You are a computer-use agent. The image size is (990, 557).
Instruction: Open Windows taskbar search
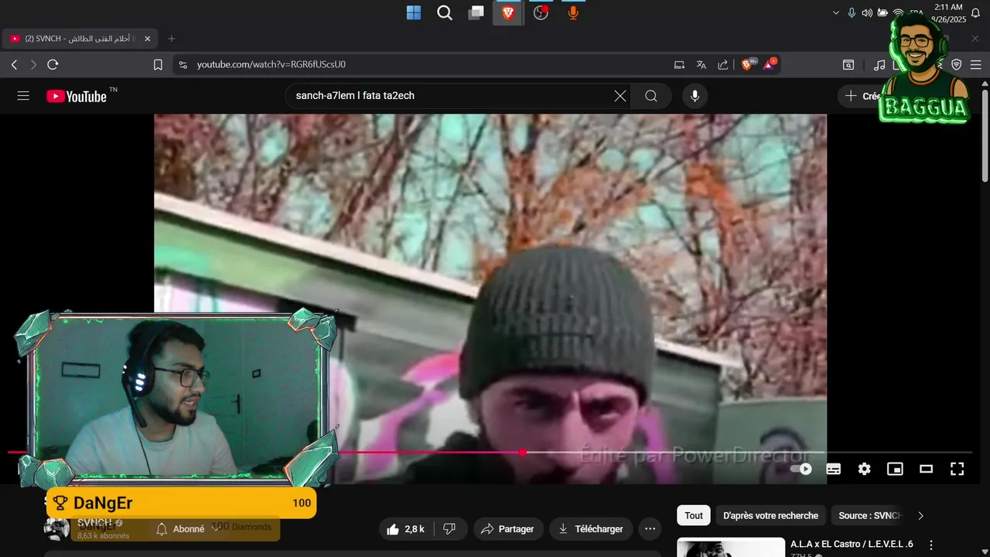coord(445,12)
